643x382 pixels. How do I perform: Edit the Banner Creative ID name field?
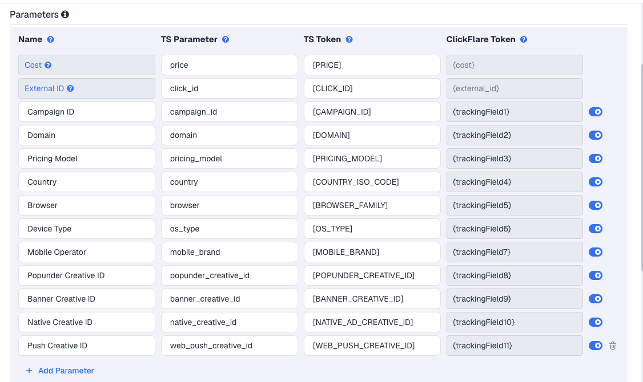pyautogui.click(x=87, y=299)
